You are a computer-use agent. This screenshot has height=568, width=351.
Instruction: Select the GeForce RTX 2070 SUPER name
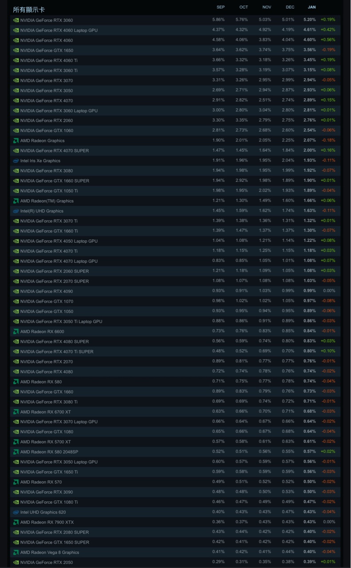click(55, 281)
